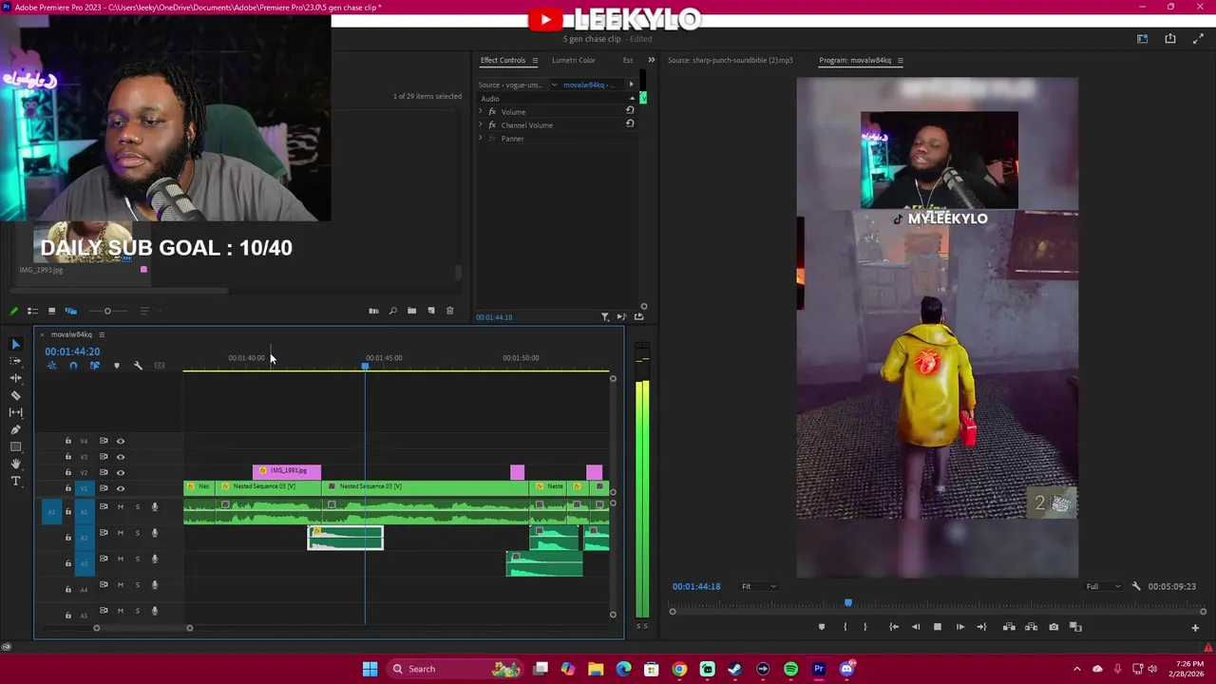Select the Rectangle shape tool
Screen dimensions: 1216x684
[x=15, y=446]
